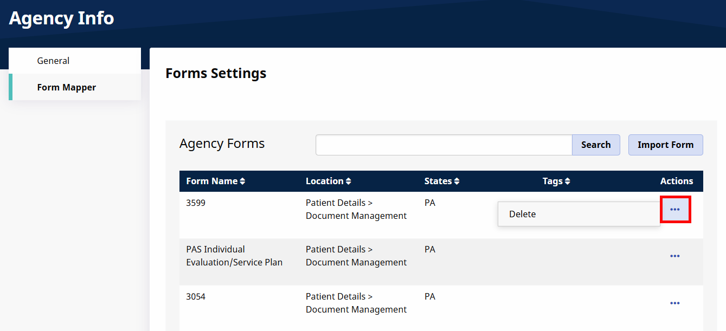Click the Import Form button
Image resolution: width=726 pixels, height=331 pixels.
[665, 145]
